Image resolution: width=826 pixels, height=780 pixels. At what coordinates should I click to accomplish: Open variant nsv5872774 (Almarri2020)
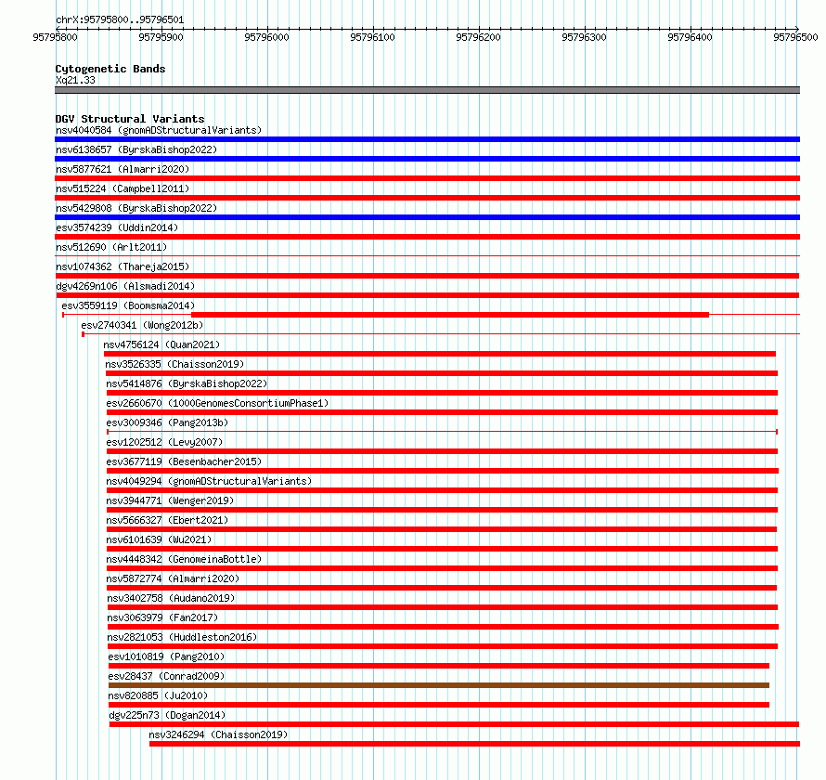pyautogui.click(x=173, y=578)
